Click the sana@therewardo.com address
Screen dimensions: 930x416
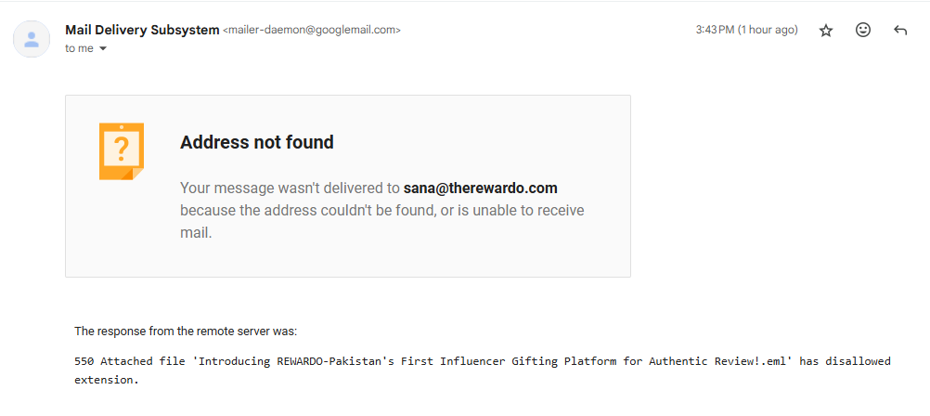coord(480,188)
